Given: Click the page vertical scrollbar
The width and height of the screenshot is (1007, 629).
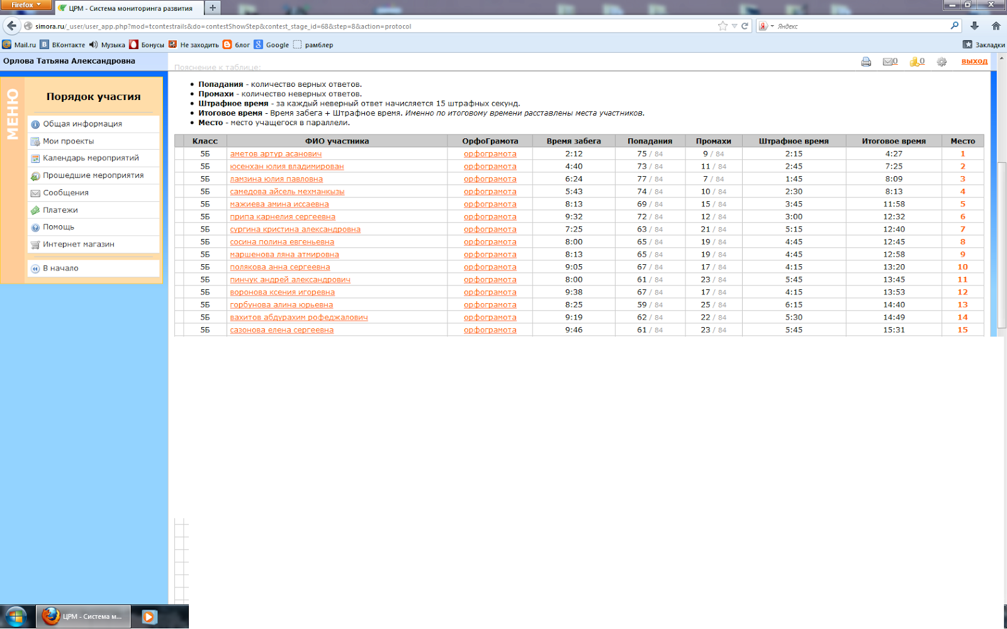Looking at the screenshot, I should 1001,245.
